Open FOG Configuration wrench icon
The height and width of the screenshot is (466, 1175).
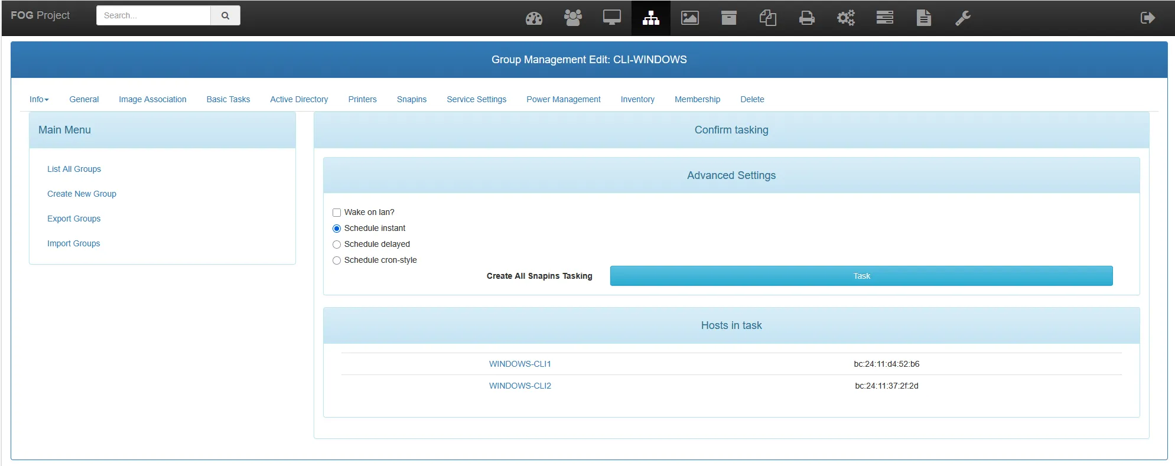[x=962, y=18]
